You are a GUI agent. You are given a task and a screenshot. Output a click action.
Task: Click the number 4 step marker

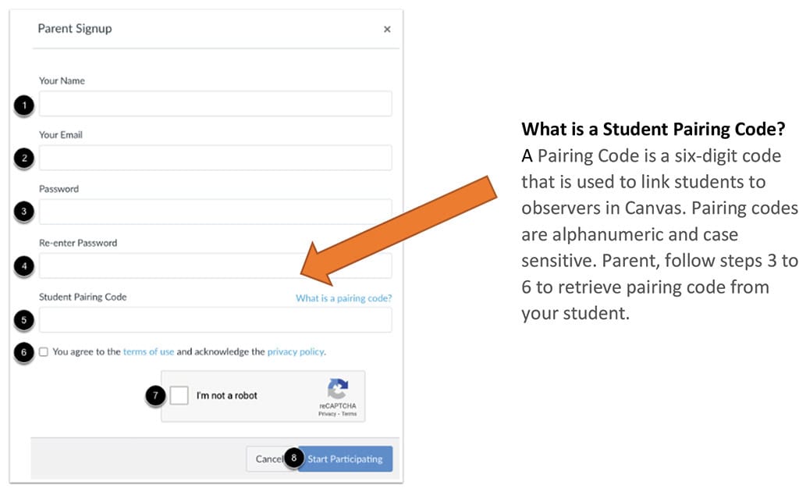tap(24, 267)
